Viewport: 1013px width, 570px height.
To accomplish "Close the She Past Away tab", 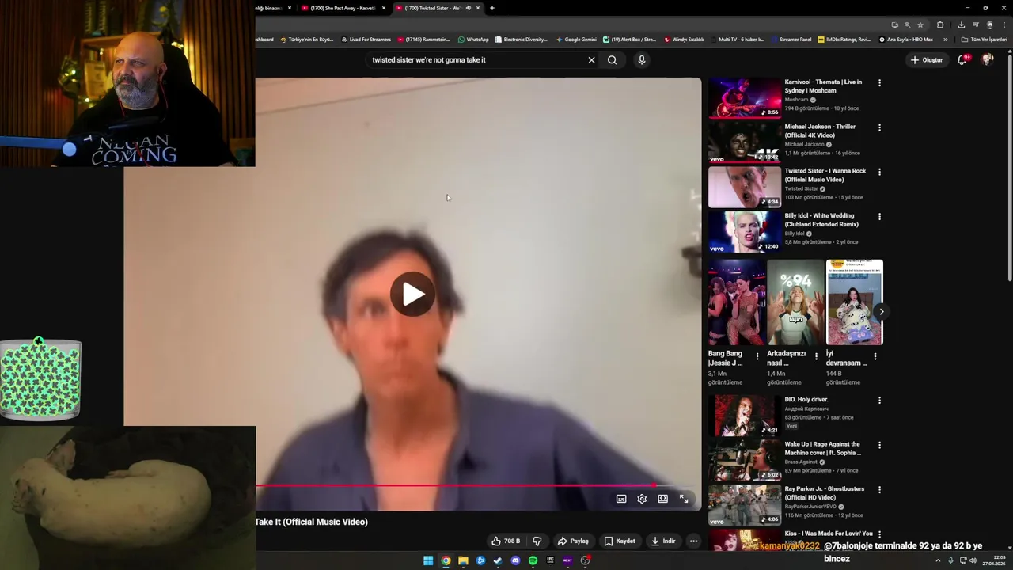I will 384,8.
